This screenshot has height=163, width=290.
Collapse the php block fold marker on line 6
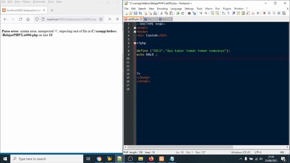[x=135, y=43]
